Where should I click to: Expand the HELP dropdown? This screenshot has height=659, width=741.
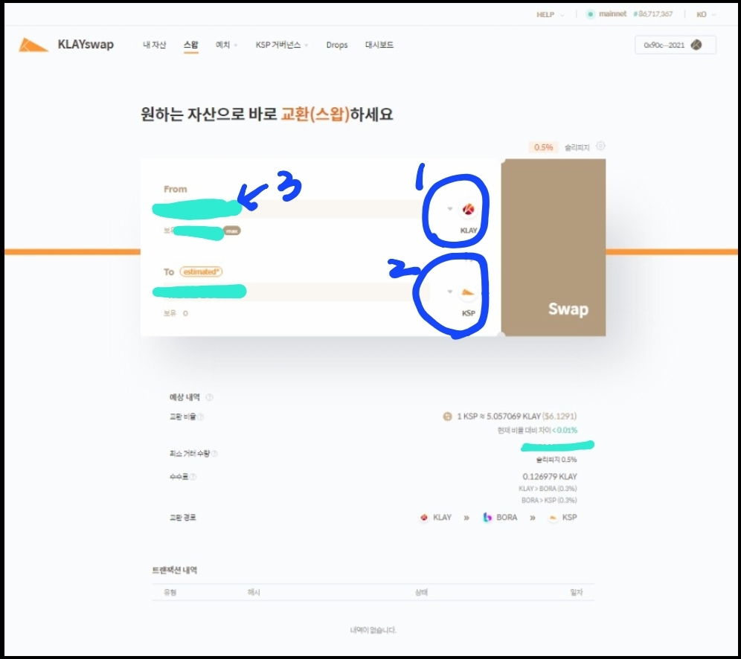(550, 15)
